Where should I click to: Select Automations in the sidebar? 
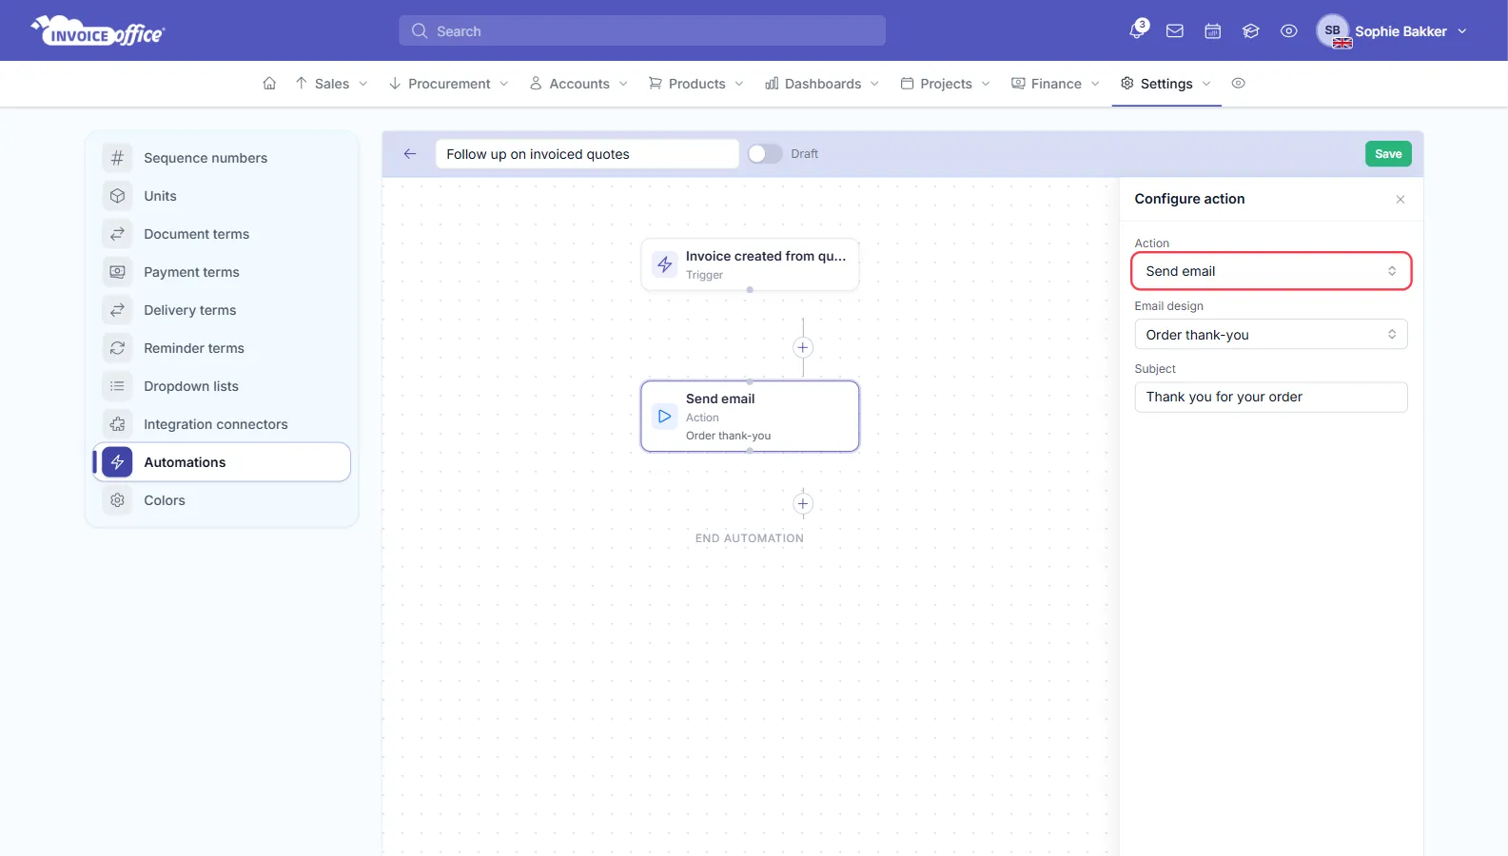tap(222, 462)
